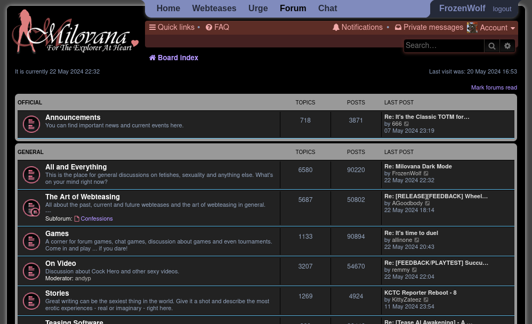Open moderator andyp's profile

click(83, 279)
